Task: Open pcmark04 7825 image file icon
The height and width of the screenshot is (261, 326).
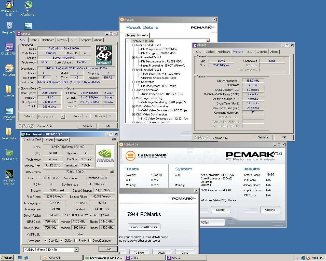Action: 9,114
